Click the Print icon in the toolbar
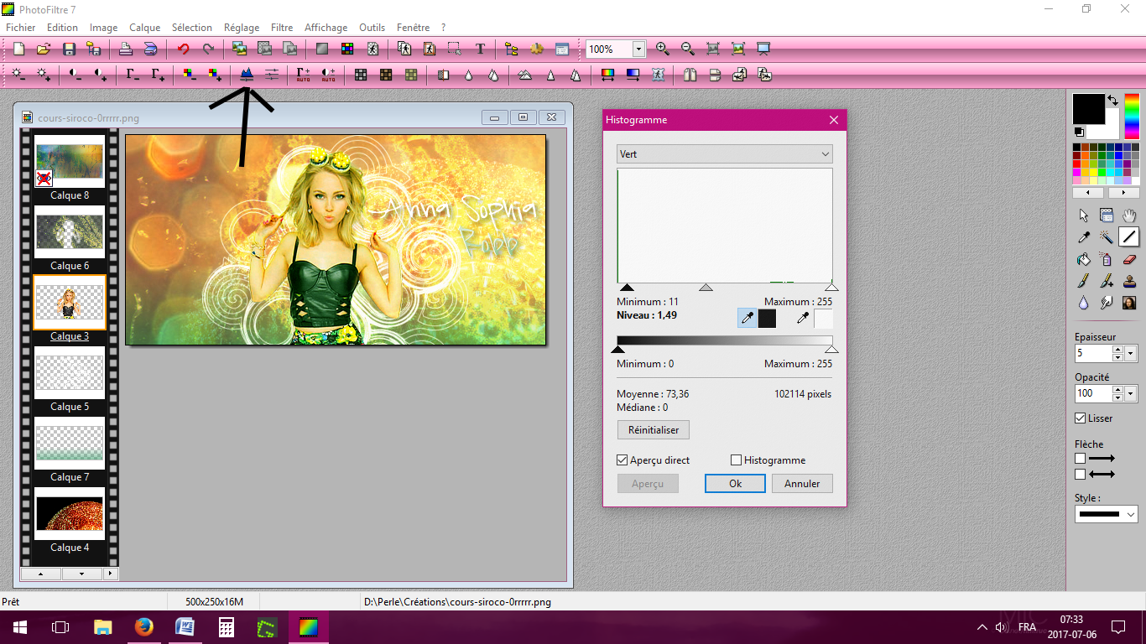This screenshot has height=644, width=1146. point(125,49)
